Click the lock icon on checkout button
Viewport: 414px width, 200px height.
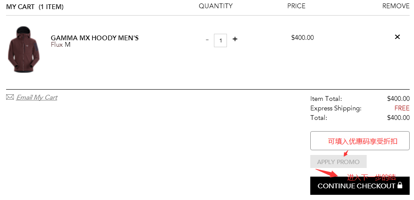(x=400, y=185)
